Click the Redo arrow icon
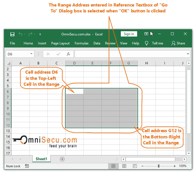Image resolution: width=196 pixels, height=174 pixels. tap(30, 34)
